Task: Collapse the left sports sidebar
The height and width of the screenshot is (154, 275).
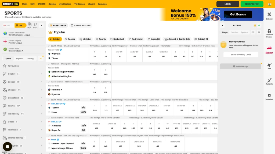Action: (41, 25)
